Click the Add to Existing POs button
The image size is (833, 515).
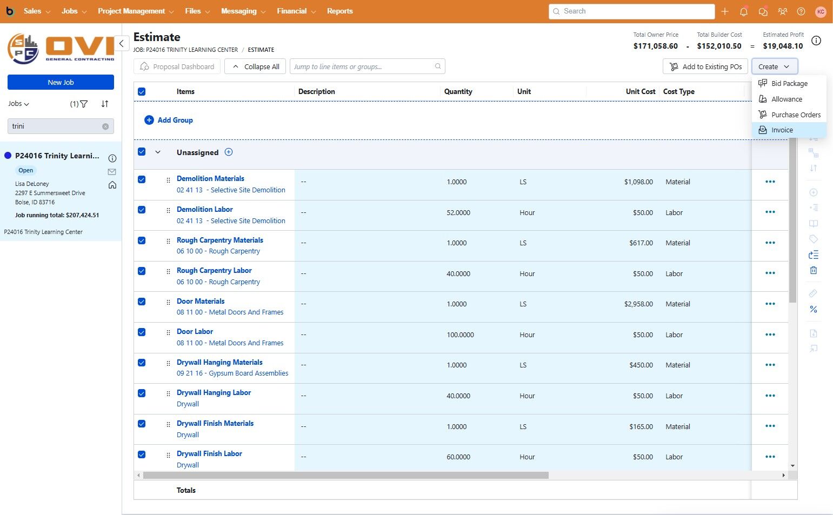pyautogui.click(x=705, y=66)
